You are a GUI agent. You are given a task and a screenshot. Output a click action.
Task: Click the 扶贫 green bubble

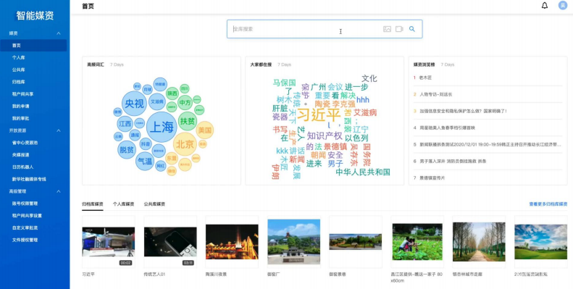click(x=188, y=121)
